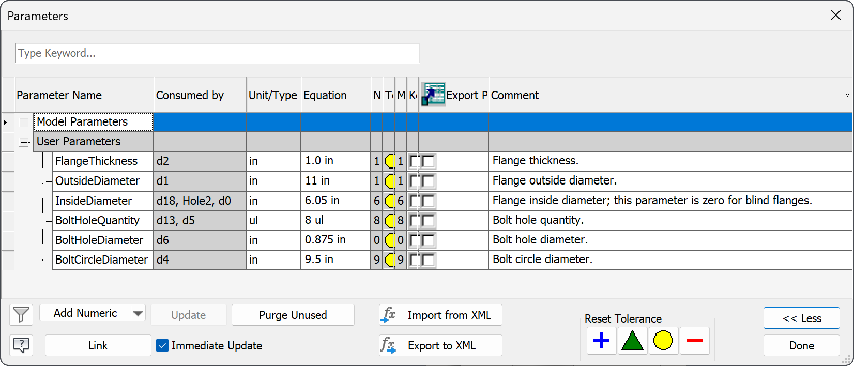Viewport: 854px width, 366px height.
Task: Edit the equation 9.5 in
Action: click(336, 260)
